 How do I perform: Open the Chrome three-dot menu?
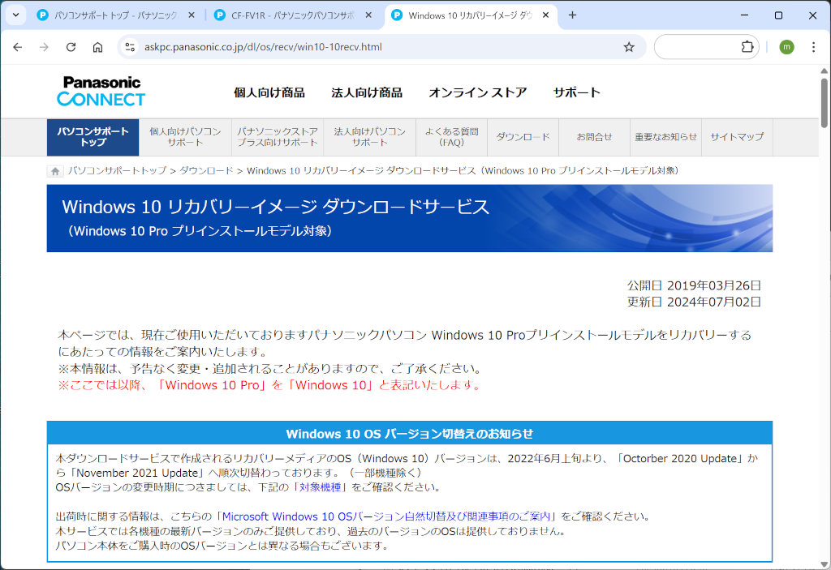pos(813,47)
